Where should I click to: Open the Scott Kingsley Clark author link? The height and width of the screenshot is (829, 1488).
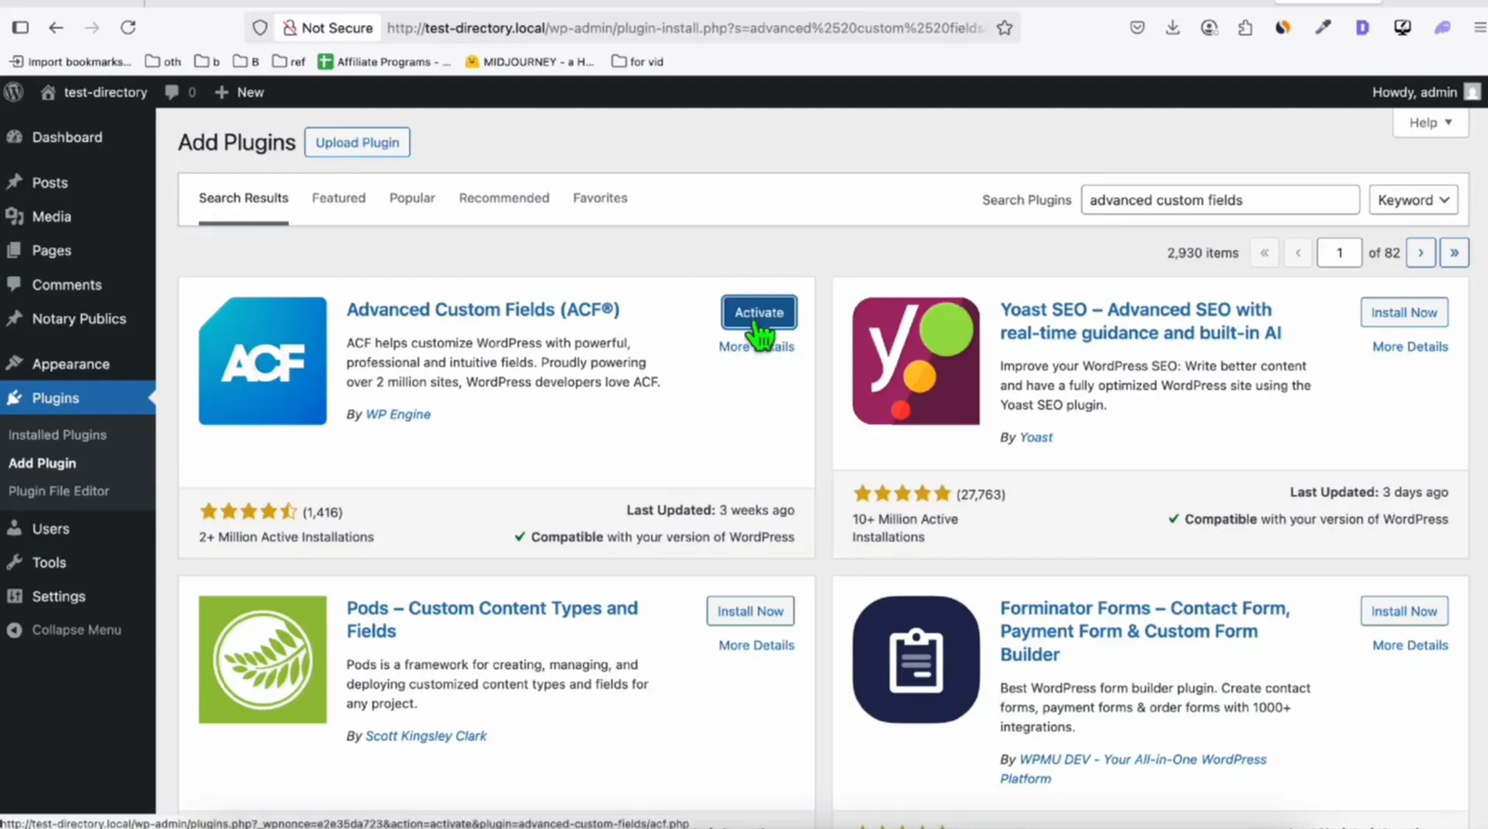426,736
